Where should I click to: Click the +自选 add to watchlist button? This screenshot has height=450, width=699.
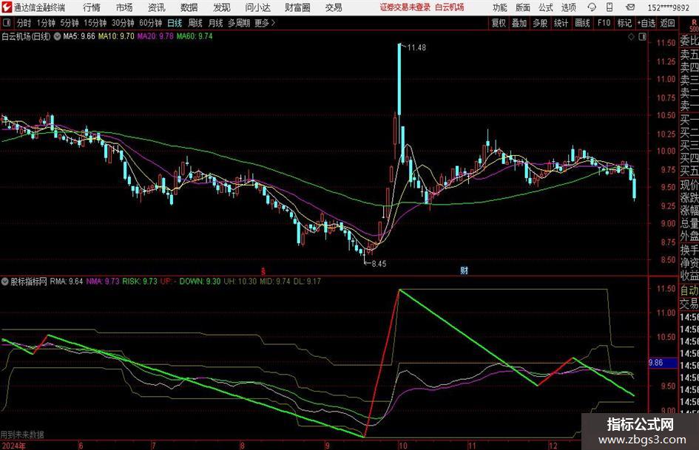point(646,23)
